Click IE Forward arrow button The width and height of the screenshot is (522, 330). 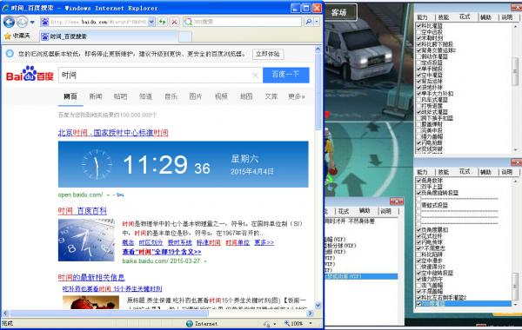[22, 22]
